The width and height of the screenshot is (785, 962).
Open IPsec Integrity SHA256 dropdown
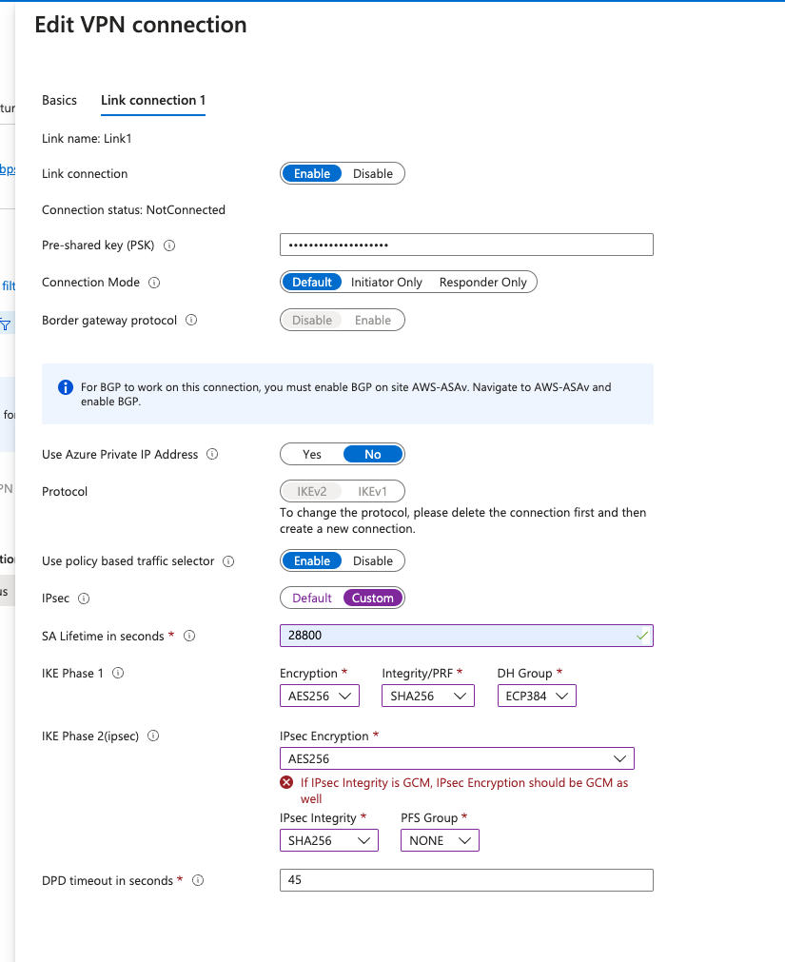click(328, 840)
